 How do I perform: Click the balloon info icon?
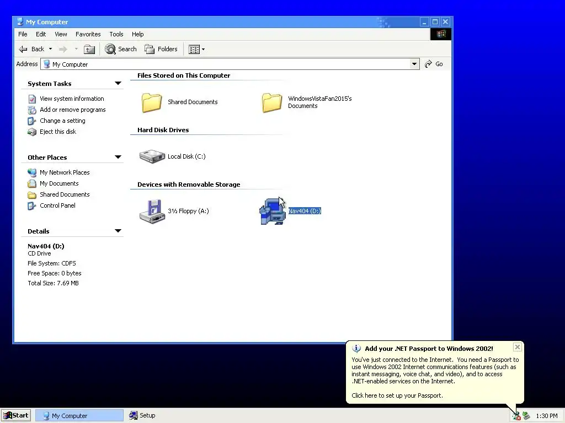[356, 348]
